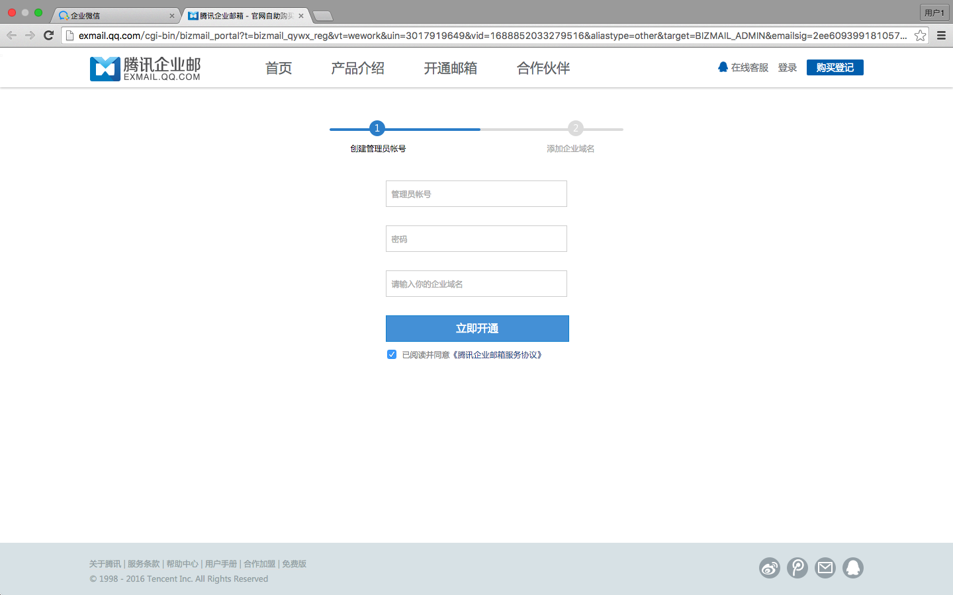The image size is (953, 595).
Task: Click step 2 circle in progress bar
Action: click(x=575, y=128)
